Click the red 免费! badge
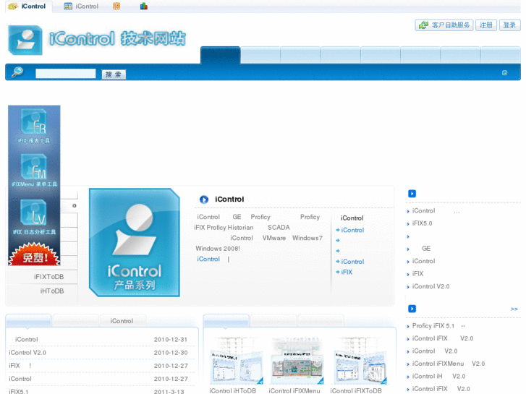 tap(34, 254)
